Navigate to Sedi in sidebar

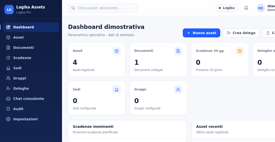pos(31,68)
